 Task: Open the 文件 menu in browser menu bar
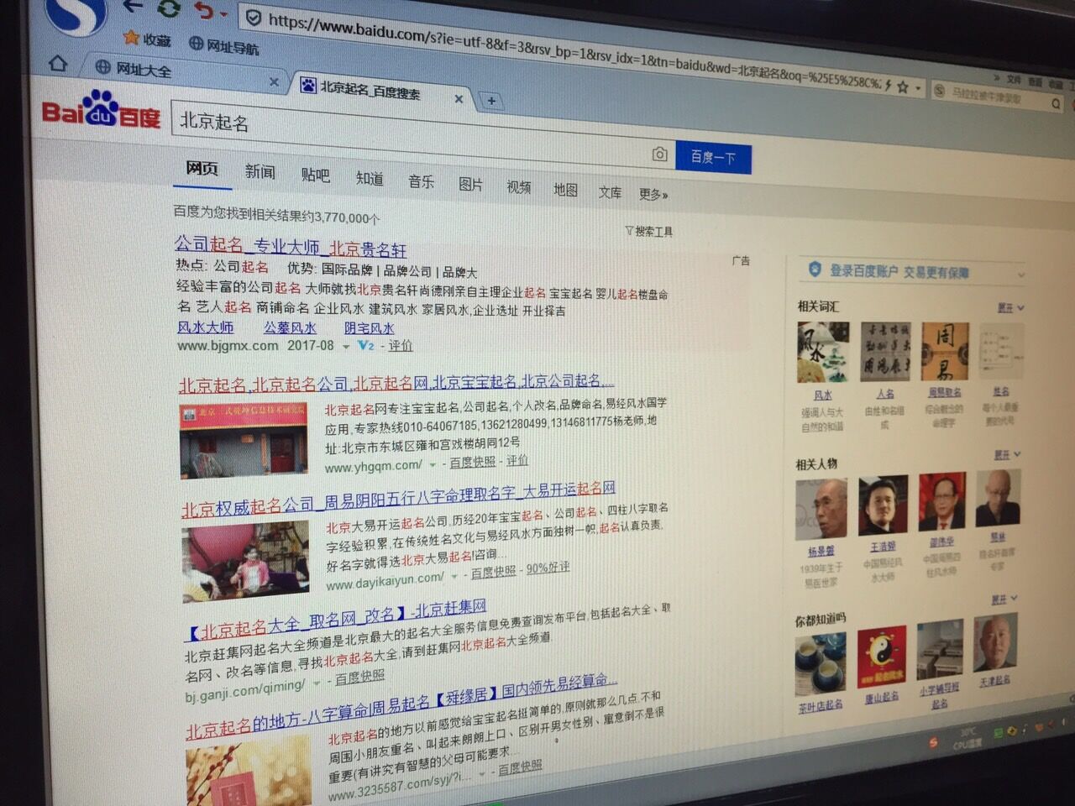pyautogui.click(x=1014, y=81)
